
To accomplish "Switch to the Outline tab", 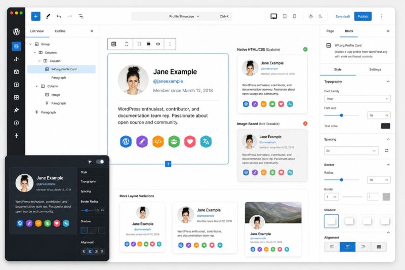I will (60, 31).
